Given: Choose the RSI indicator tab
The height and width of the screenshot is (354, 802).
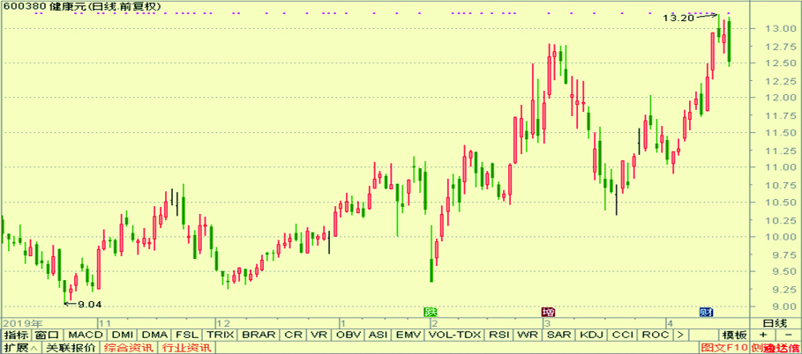Looking at the screenshot, I should (498, 336).
